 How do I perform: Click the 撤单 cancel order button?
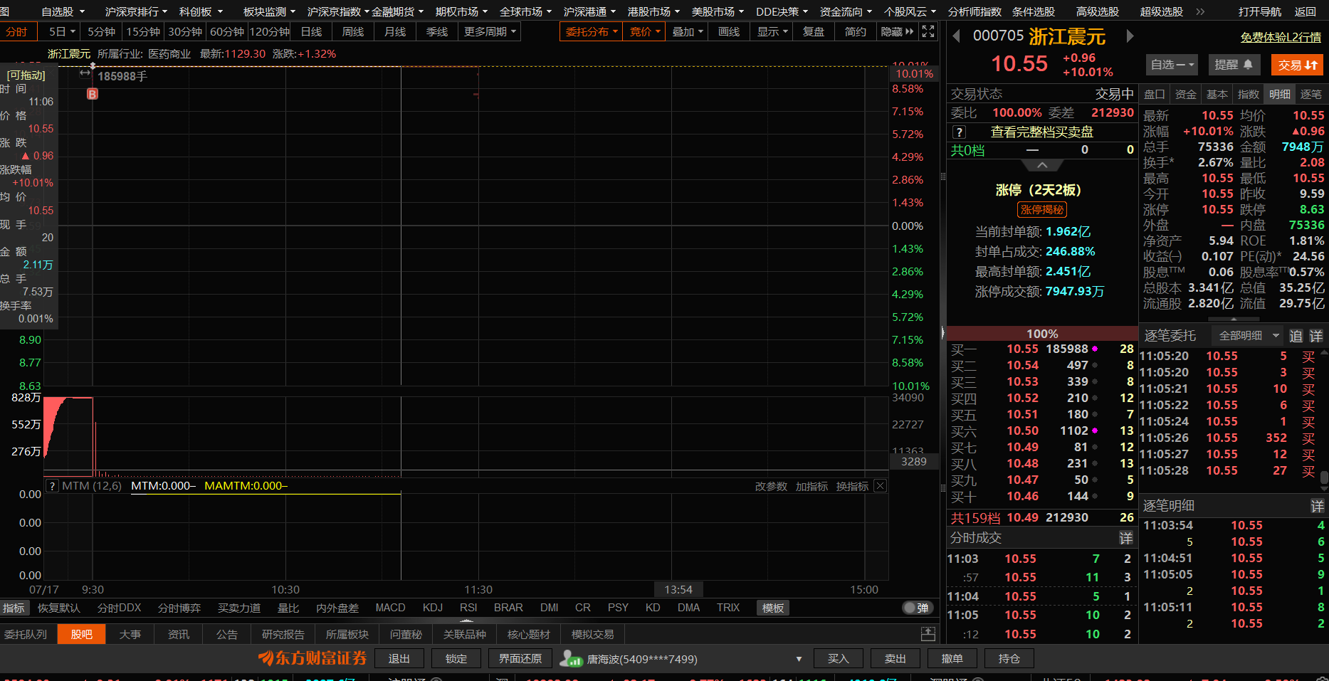952,658
